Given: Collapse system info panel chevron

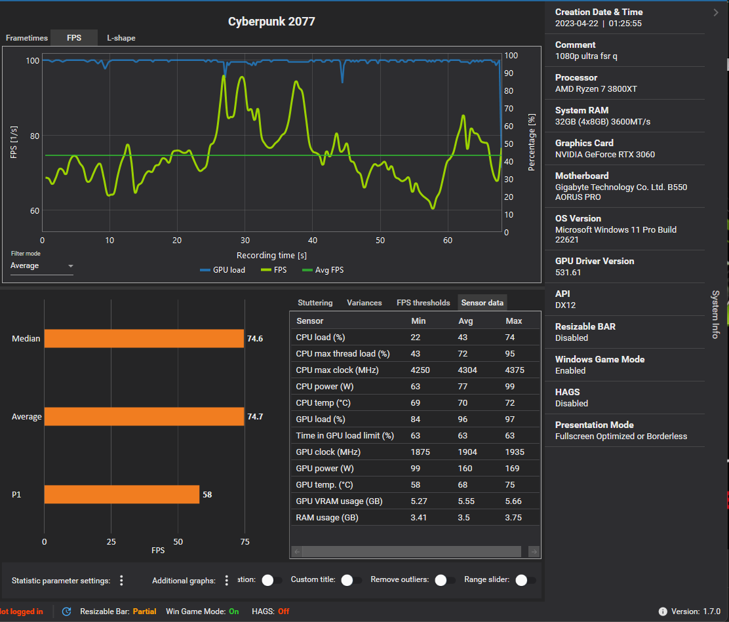Looking at the screenshot, I should [x=716, y=12].
